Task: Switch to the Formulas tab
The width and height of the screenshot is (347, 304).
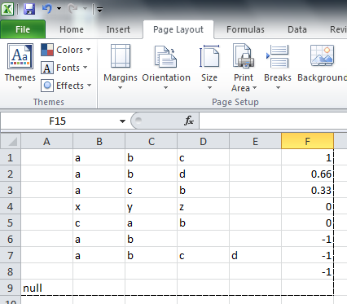Action: click(x=245, y=29)
